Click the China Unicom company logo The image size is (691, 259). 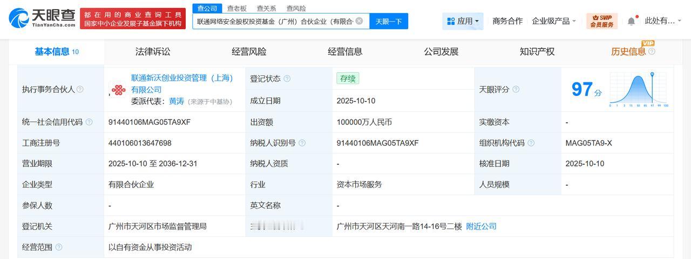(x=117, y=89)
